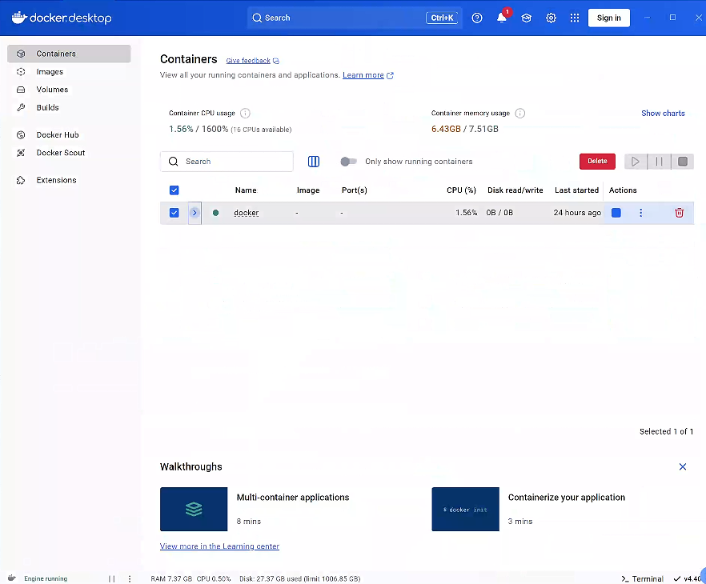Open Docker Scout from the sidebar
706x584 pixels.
point(60,153)
